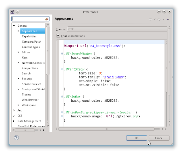This screenshot has height=154, width=182.
Task: Expand the Ant tree node
Action: coord(14,110)
